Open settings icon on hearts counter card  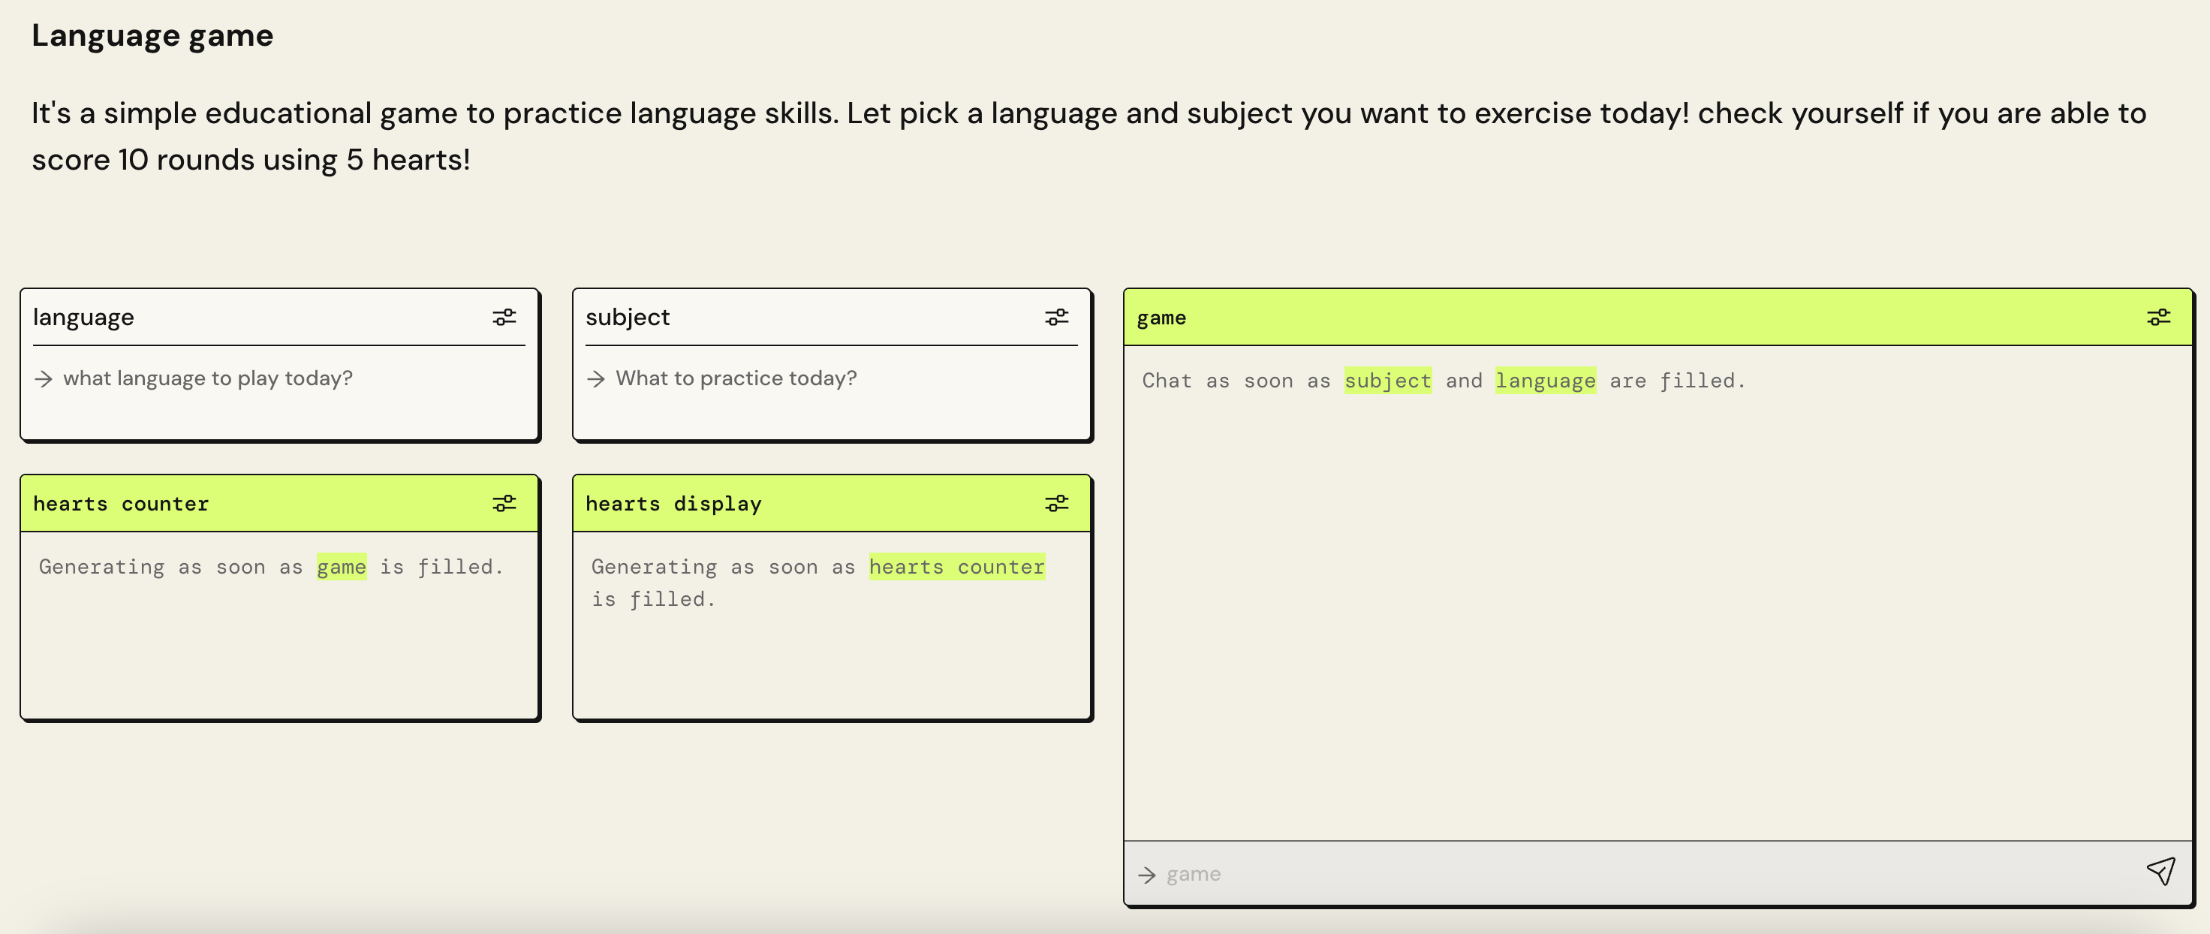(x=504, y=504)
